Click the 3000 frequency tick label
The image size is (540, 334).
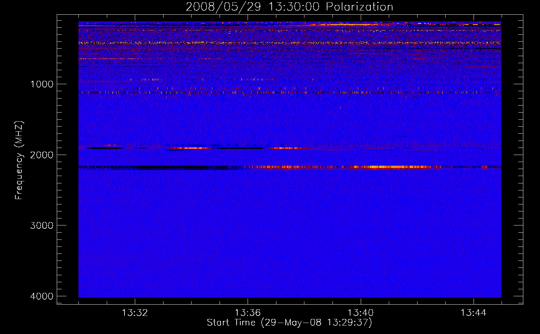(42, 225)
